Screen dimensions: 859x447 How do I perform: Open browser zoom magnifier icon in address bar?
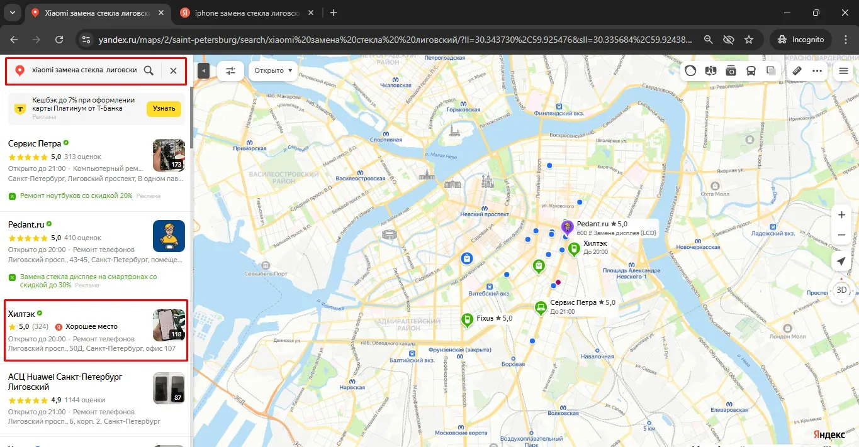click(709, 39)
